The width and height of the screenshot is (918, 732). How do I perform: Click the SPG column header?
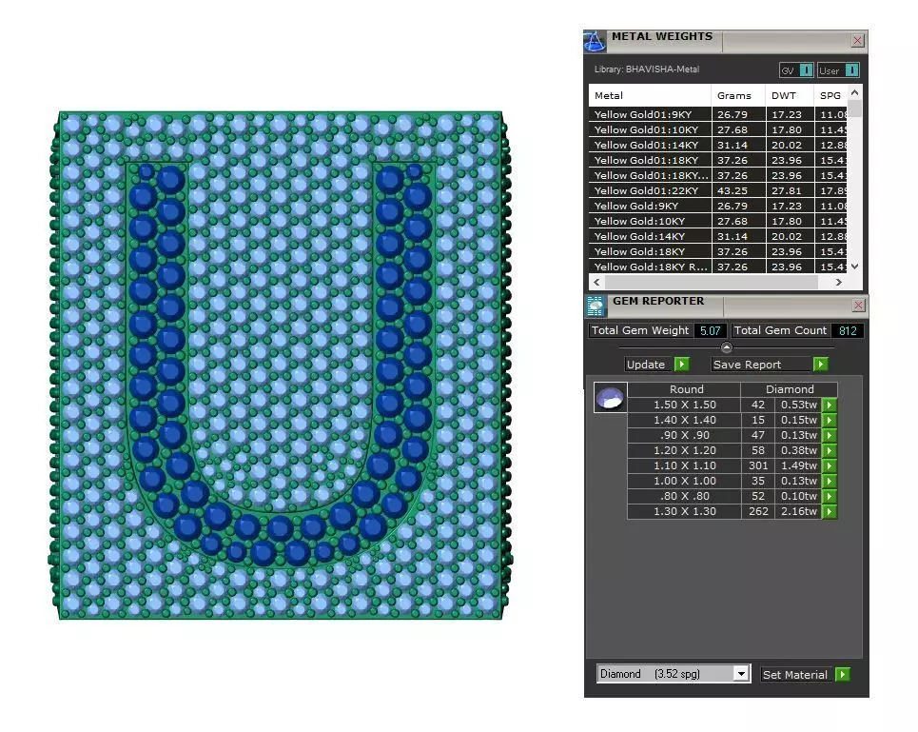830,95
